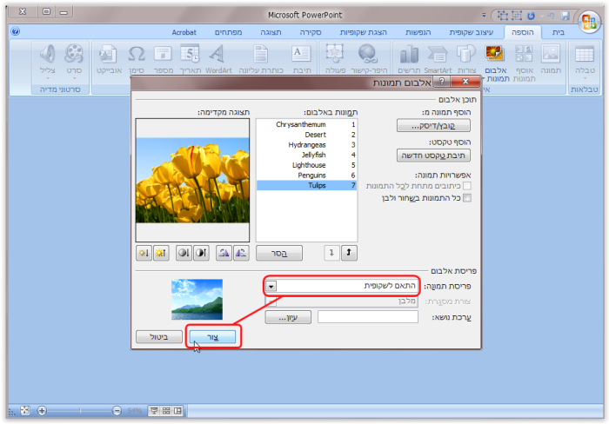Click the ביטול (Cancel) button

159,336
